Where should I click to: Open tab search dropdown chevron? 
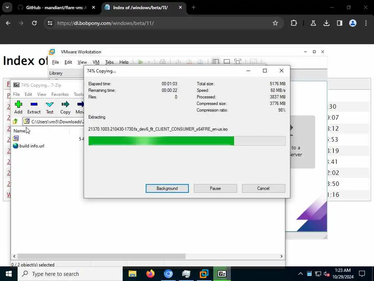(x=7, y=7)
